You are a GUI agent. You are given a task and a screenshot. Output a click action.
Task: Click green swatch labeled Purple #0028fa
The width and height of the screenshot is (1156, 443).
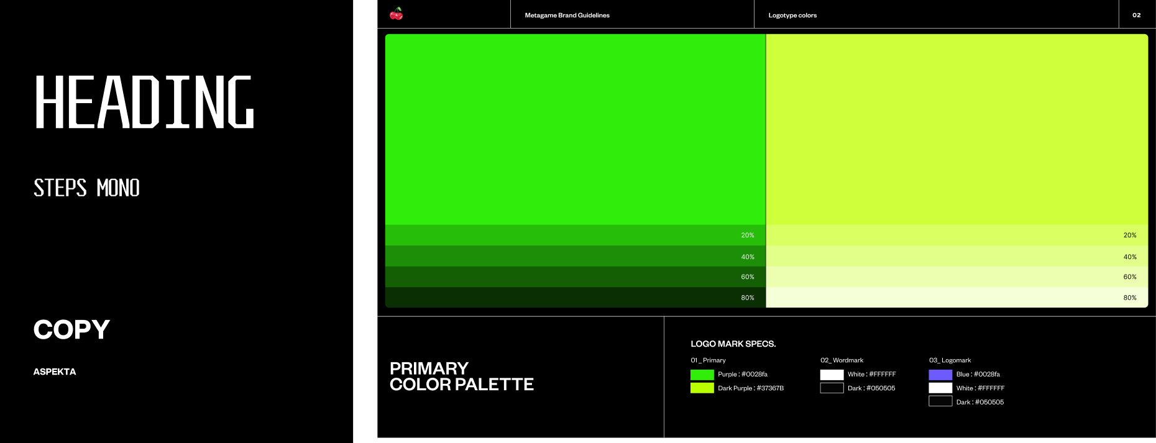coord(702,375)
